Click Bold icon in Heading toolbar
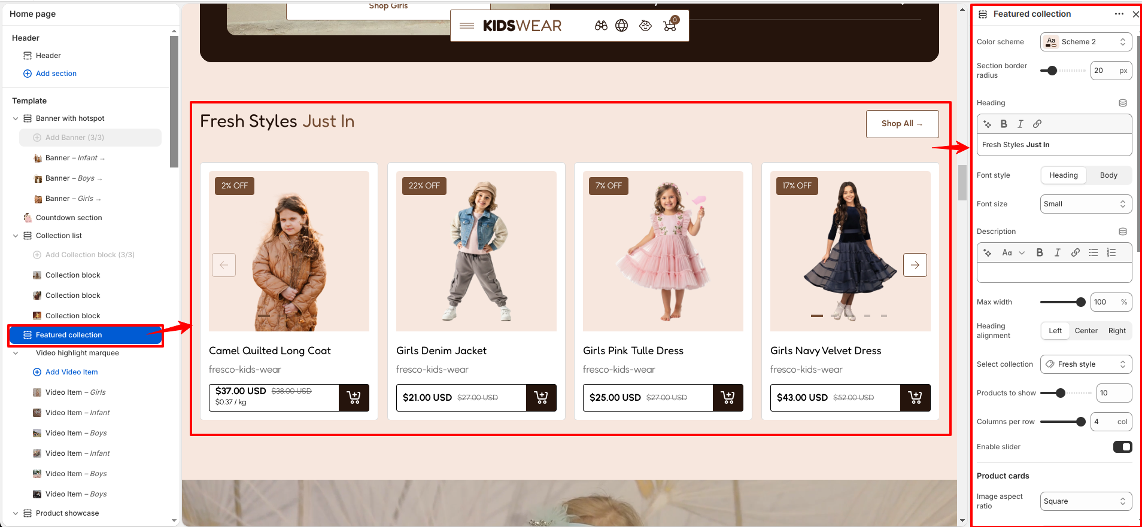The height and width of the screenshot is (527, 1142). (x=1004, y=124)
